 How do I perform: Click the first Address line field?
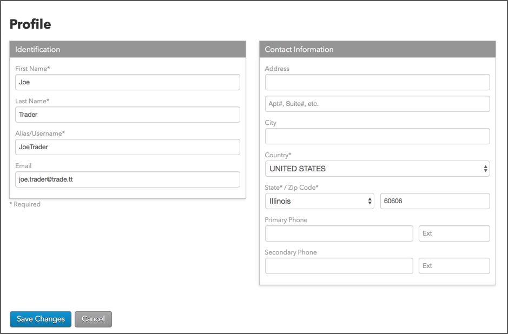click(378, 82)
